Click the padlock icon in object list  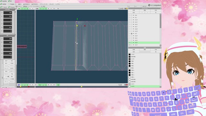click(132, 34)
